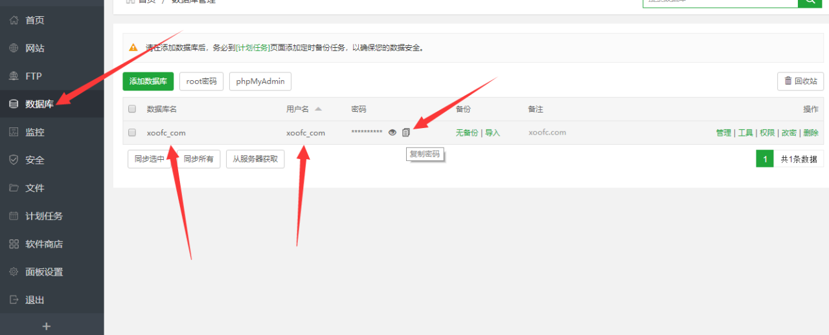Click the 首页 home icon in sidebar
Screen dimensions: 829x335
coord(14,20)
